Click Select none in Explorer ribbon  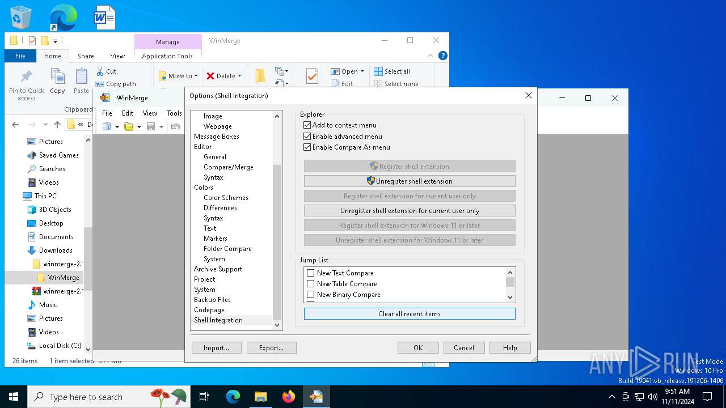(x=396, y=84)
